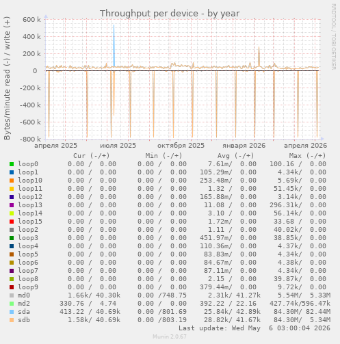Click the 'md0' legend label
The width and height of the screenshot is (340, 344).
click(x=24, y=295)
